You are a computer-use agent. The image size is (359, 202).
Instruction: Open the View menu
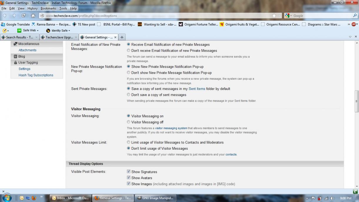coord(21,9)
